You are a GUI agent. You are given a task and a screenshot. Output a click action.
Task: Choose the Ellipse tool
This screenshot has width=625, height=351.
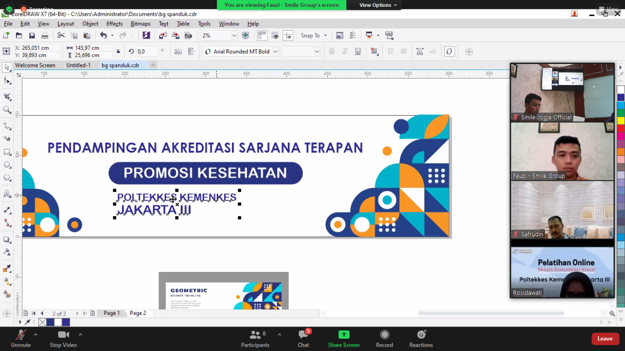coord(7,165)
